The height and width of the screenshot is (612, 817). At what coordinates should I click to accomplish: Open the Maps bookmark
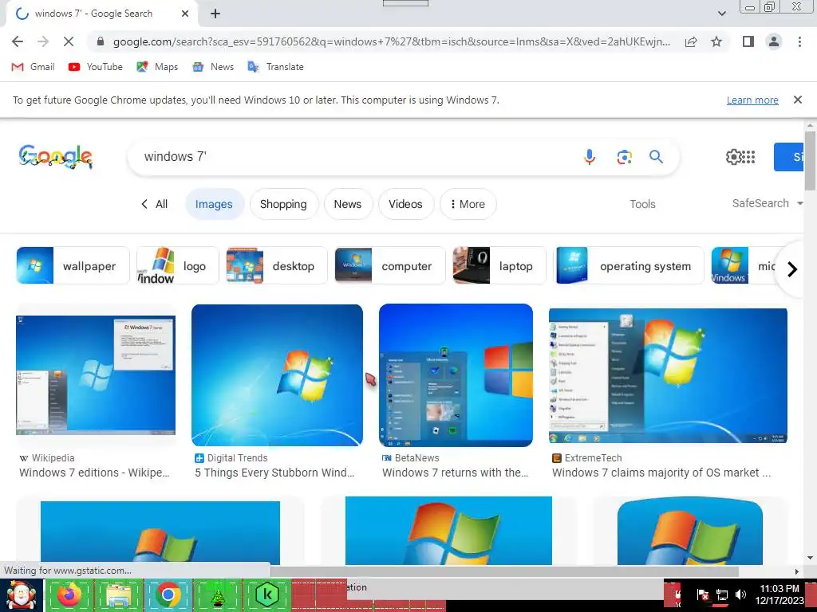coord(157,67)
